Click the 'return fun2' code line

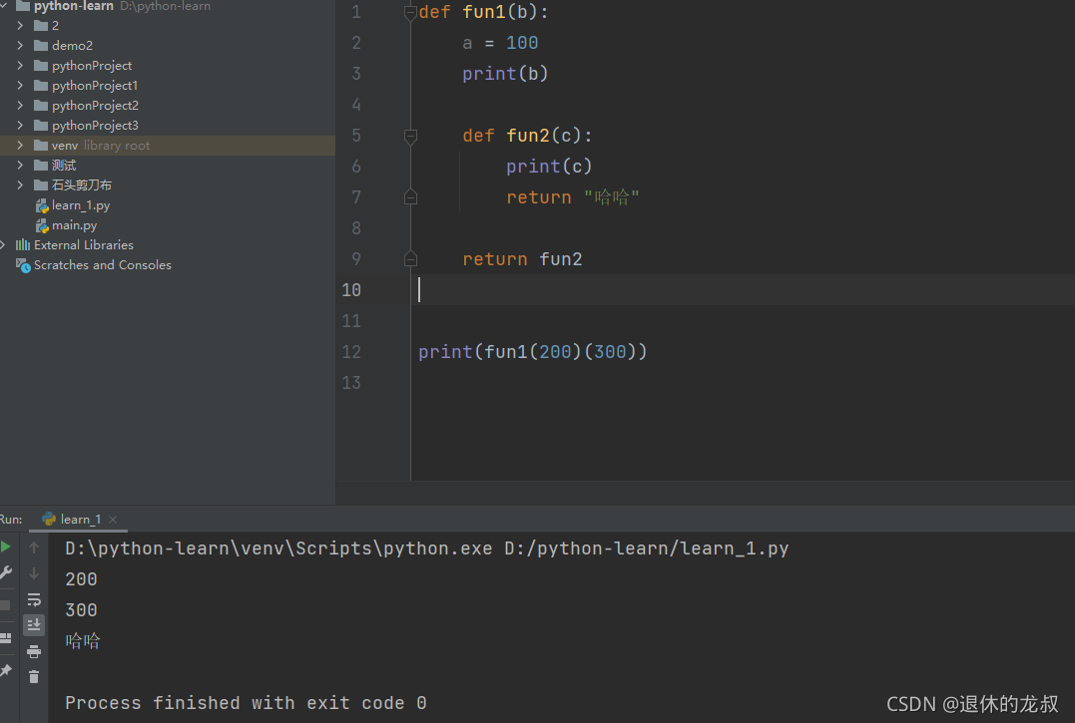(x=522, y=259)
